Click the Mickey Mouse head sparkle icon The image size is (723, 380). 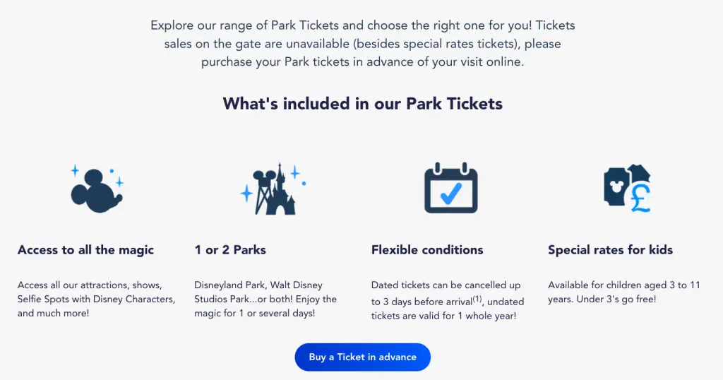(x=97, y=189)
